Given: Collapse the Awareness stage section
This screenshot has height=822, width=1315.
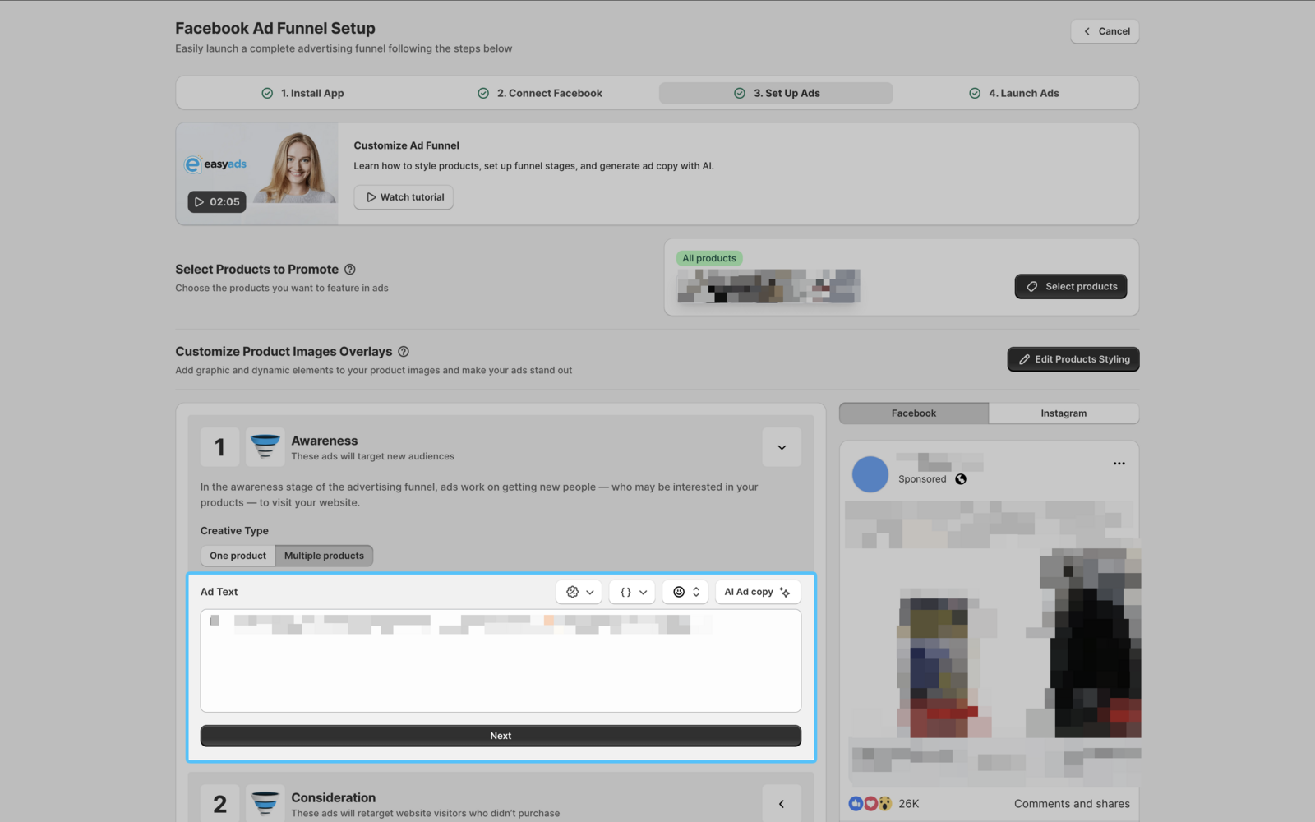Looking at the screenshot, I should click(782, 447).
